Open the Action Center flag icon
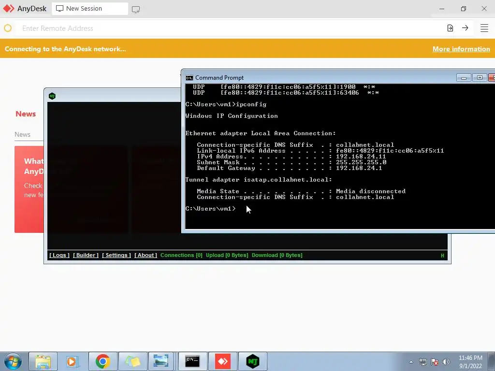 (435, 362)
